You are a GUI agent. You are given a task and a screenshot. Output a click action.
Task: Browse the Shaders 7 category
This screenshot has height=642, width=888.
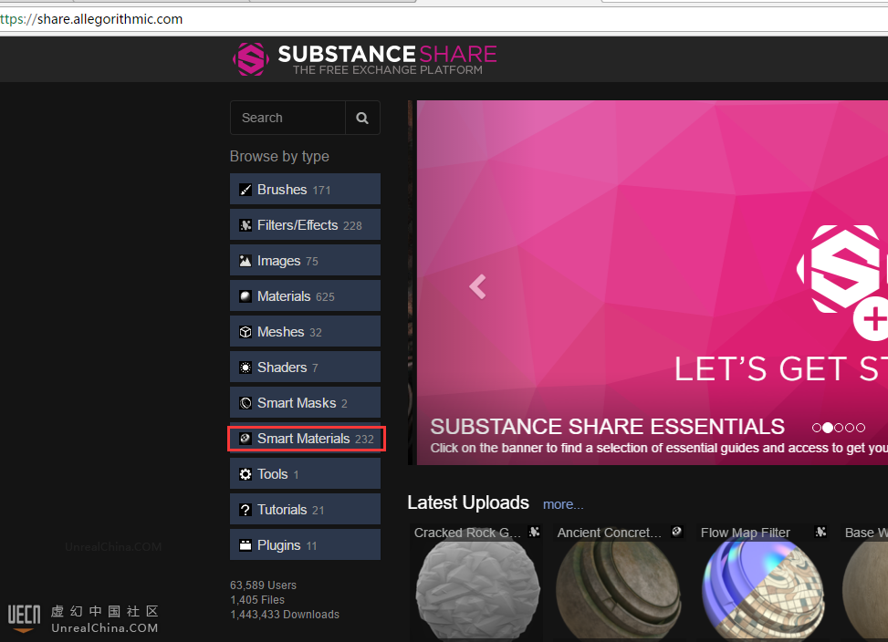(x=305, y=368)
